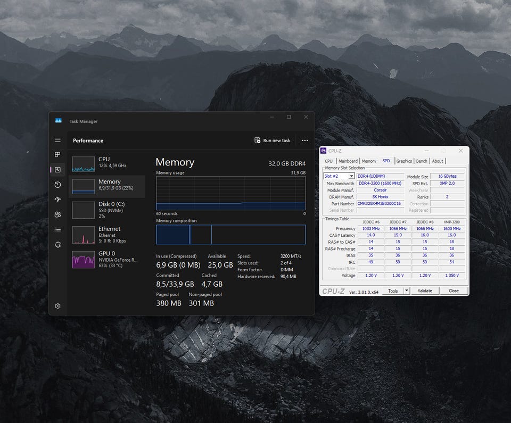Click the "16 GBytes" module size value

(x=447, y=176)
